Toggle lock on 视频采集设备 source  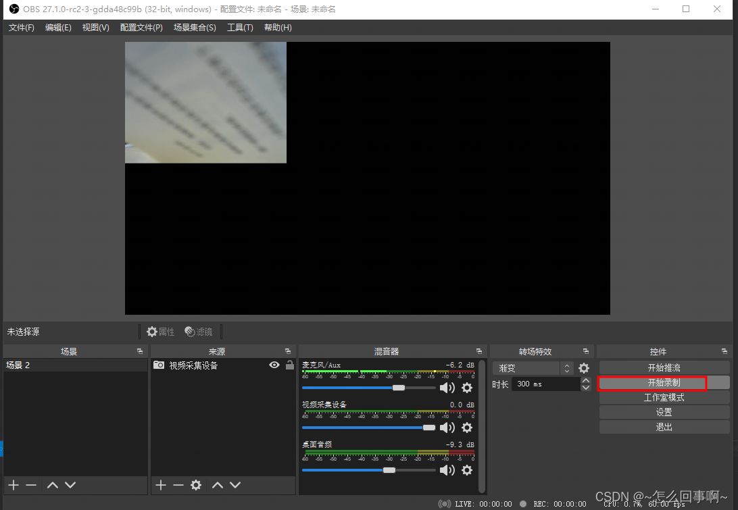tap(290, 365)
